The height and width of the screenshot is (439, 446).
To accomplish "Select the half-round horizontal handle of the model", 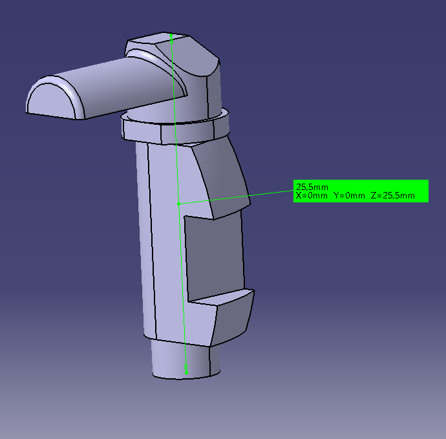I will 114,85.
